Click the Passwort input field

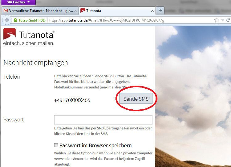point(103,120)
